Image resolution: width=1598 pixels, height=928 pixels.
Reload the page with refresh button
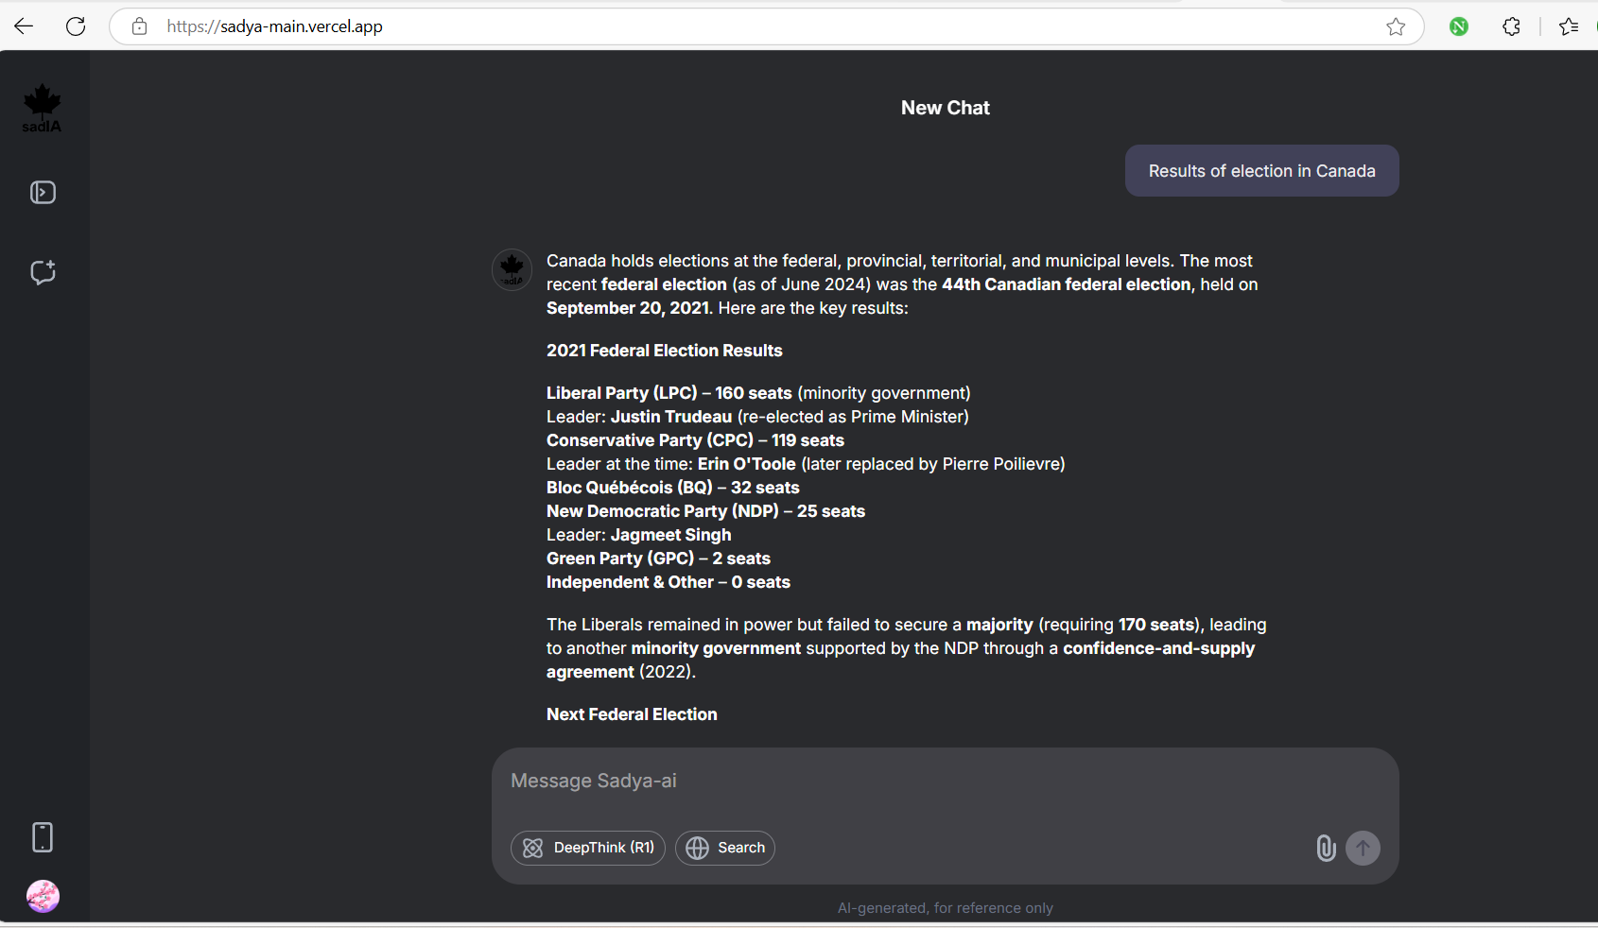click(76, 26)
